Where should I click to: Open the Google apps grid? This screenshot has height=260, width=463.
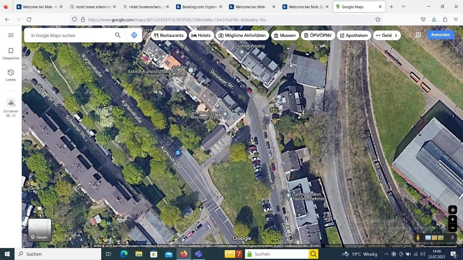pyautogui.click(x=418, y=35)
